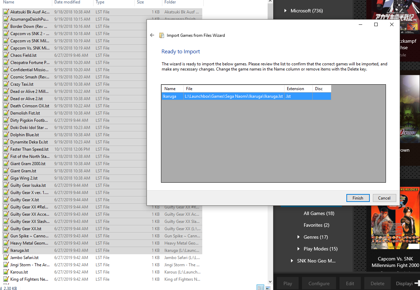Click the Disc column header in wizard

322,89
